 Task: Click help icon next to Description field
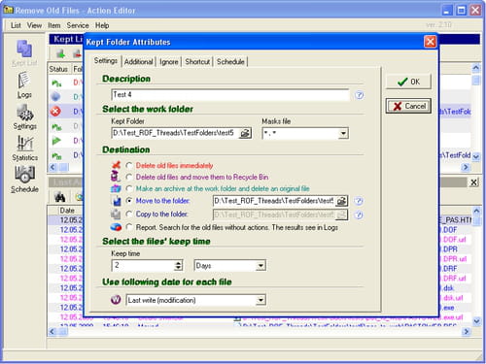pyautogui.click(x=359, y=95)
